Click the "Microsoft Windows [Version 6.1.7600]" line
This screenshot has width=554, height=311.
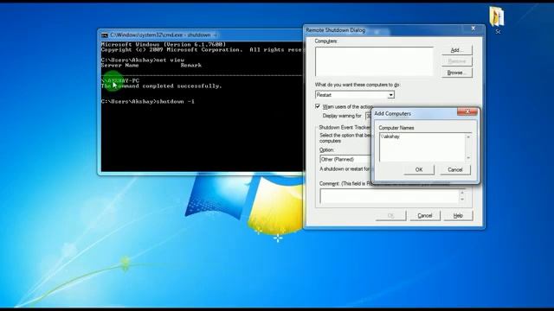coord(164,44)
